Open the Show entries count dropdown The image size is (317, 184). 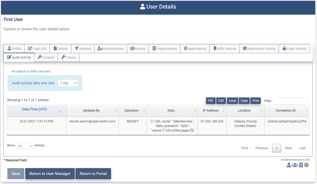tap(25, 146)
